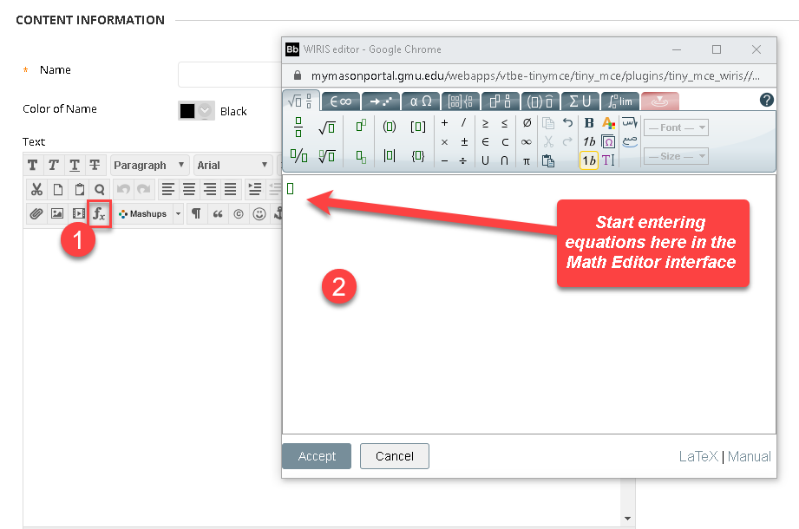The width and height of the screenshot is (799, 529).
Task: Click the insert image icon in the Text toolbar
Action: coord(56,213)
